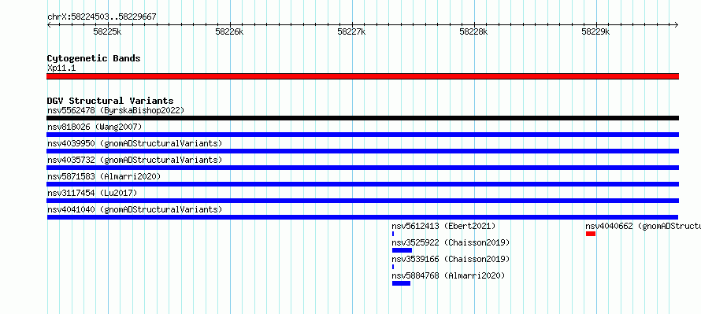
Task: Click the nsv4035732 blue variant bar
Action: (362, 168)
